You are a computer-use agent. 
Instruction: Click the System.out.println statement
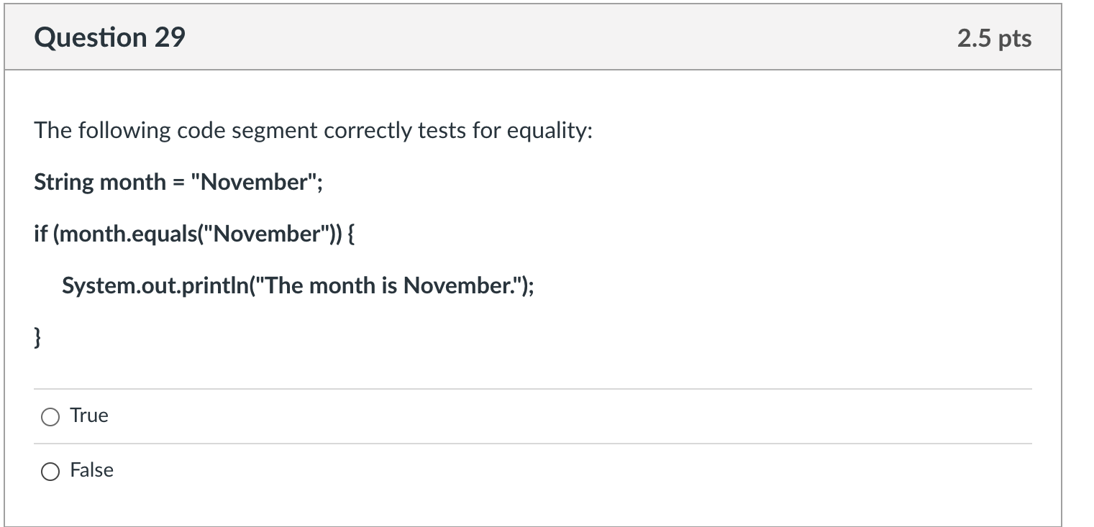click(298, 285)
